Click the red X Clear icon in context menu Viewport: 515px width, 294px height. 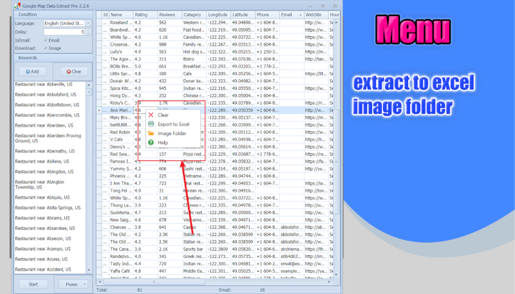click(x=151, y=115)
